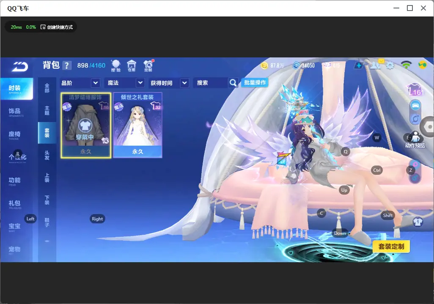The image size is (434, 304).
Task: Select the 时装 category tab
Action: click(x=16, y=89)
